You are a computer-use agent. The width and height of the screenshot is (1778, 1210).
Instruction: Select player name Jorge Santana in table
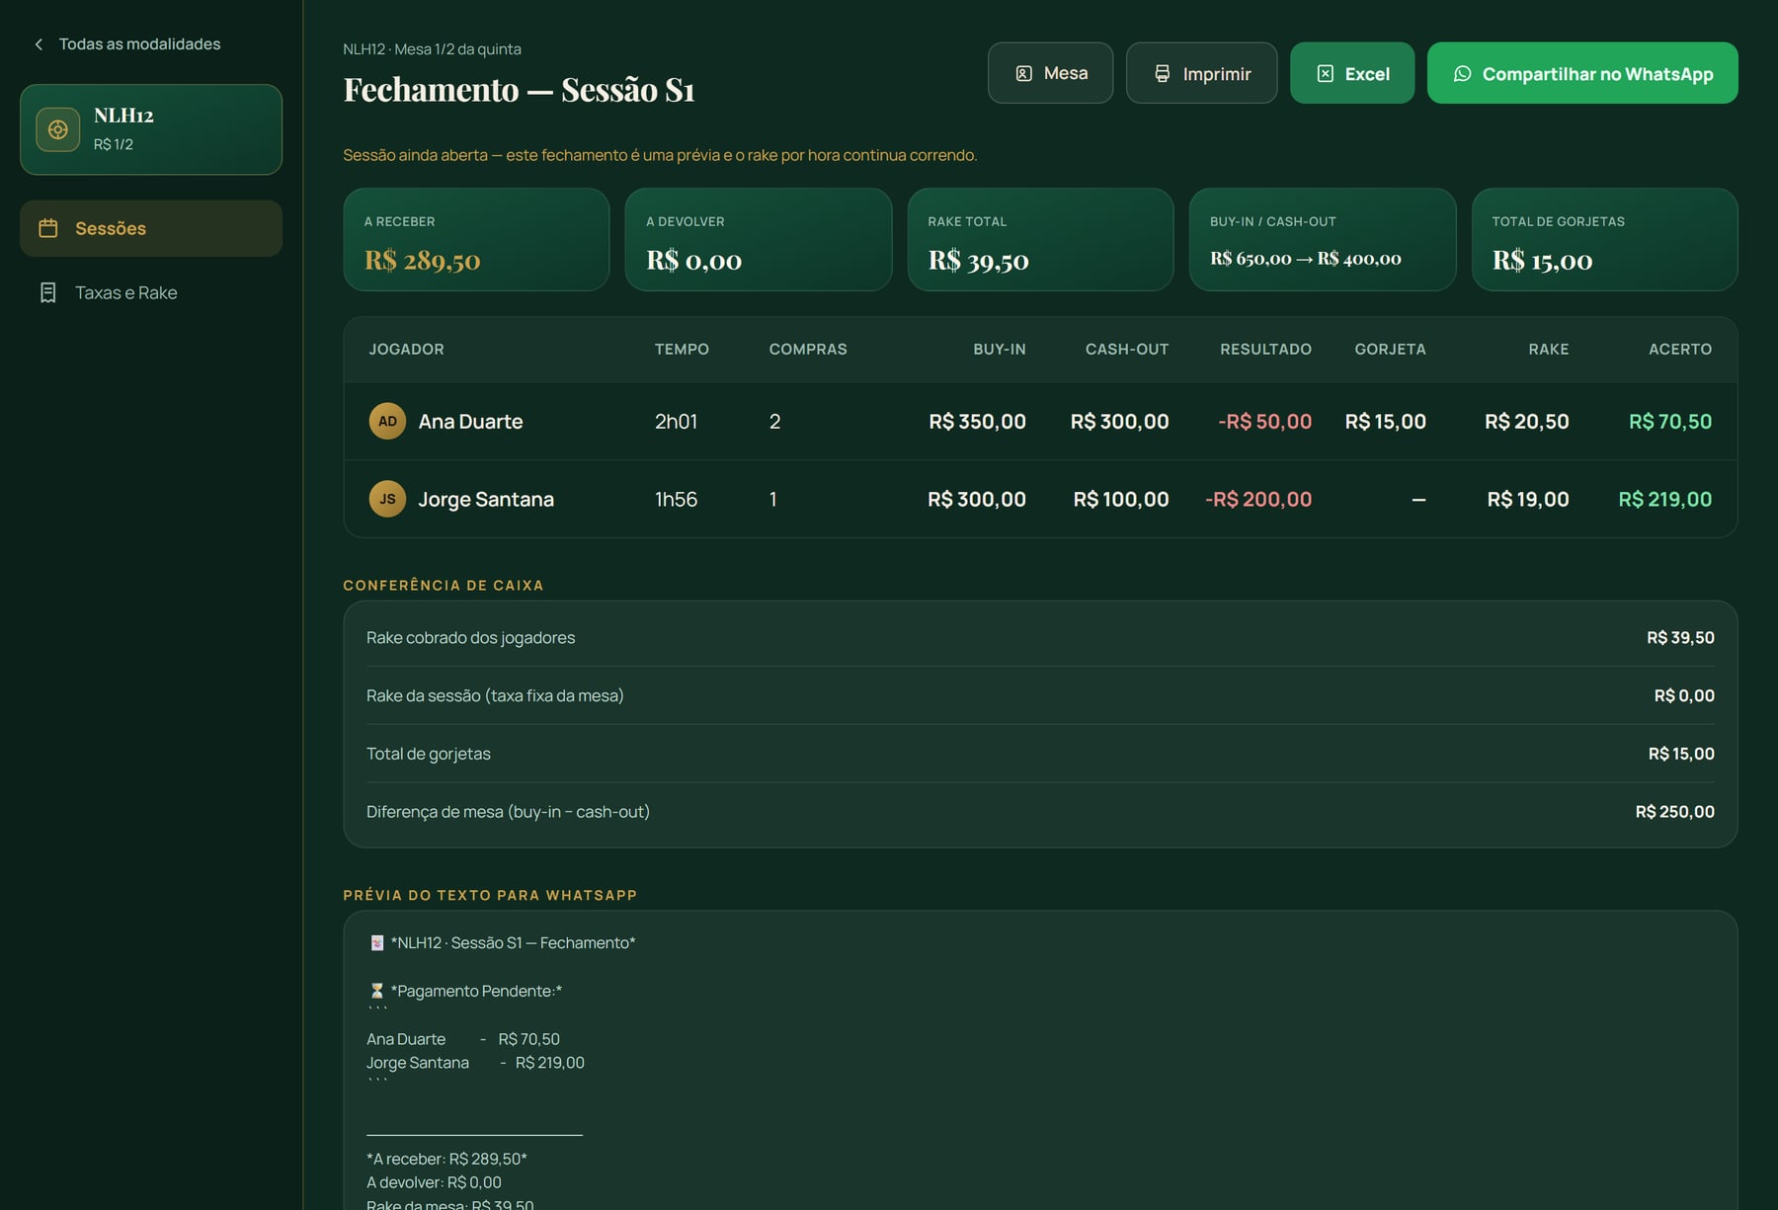486,500
